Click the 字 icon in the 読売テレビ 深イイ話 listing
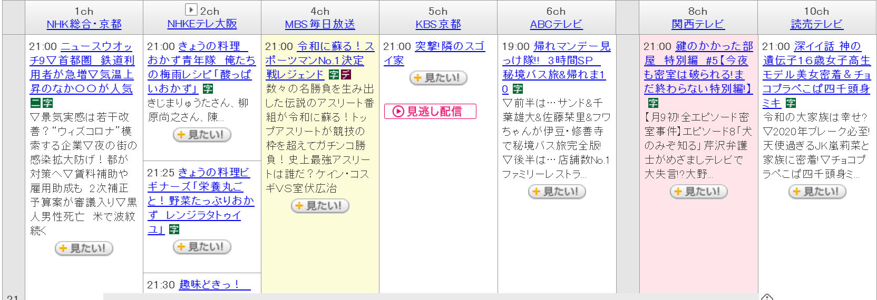 click(x=791, y=103)
